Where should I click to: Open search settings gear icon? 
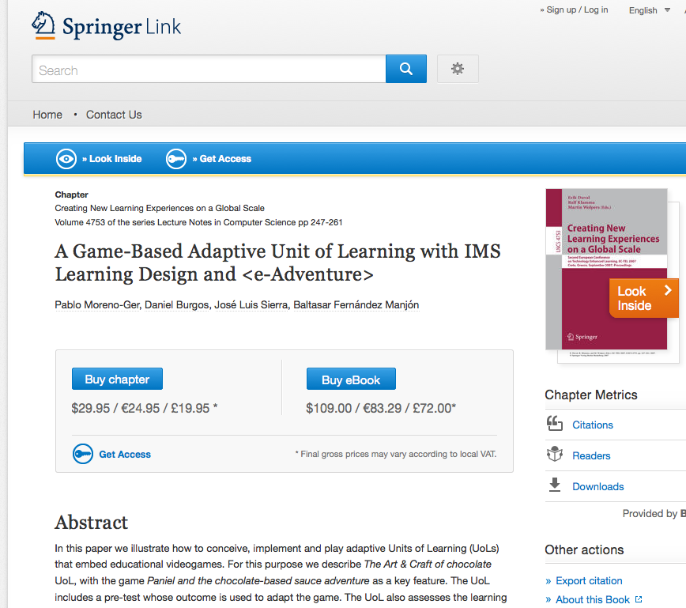point(458,69)
